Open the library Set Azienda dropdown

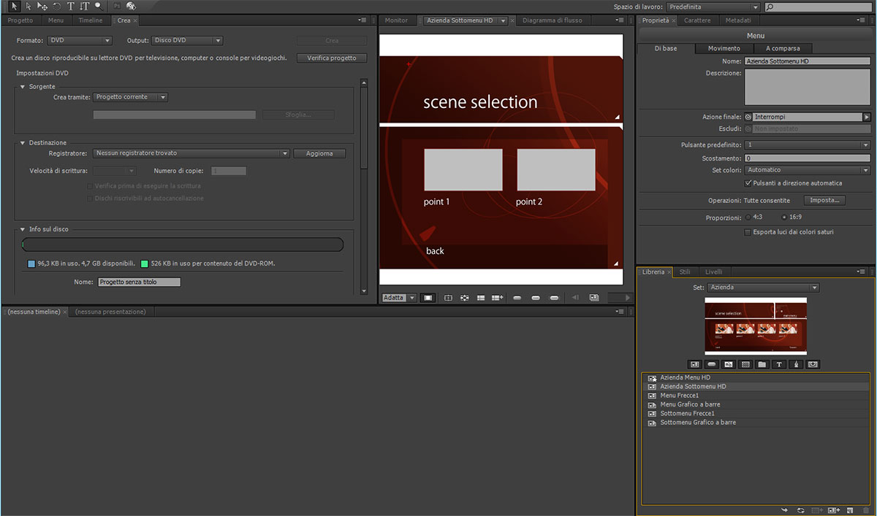click(x=763, y=288)
